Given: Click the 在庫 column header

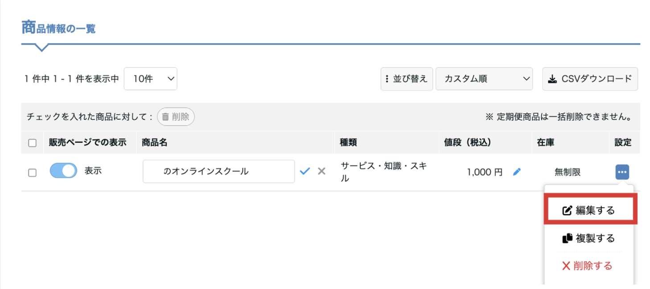Looking at the screenshot, I should 546,142.
